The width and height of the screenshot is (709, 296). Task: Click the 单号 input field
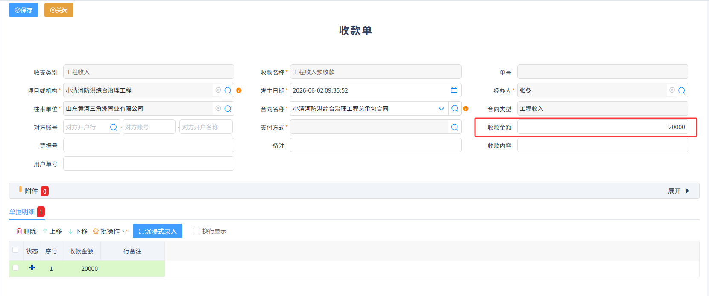coord(603,72)
